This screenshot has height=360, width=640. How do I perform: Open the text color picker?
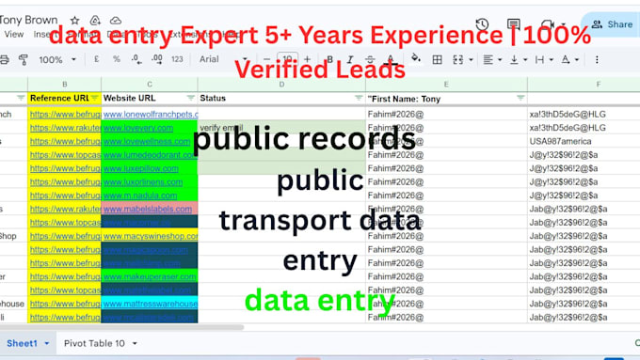click(x=391, y=60)
